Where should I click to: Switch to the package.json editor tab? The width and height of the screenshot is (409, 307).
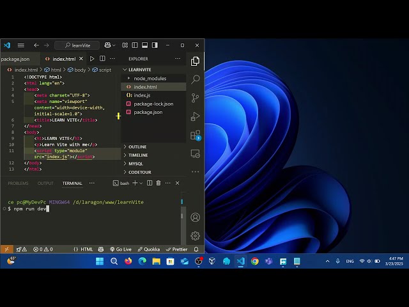point(15,59)
